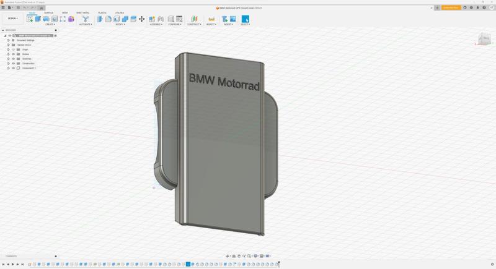Select the Create Sketch tool
The height and width of the screenshot is (269, 496).
point(30,19)
